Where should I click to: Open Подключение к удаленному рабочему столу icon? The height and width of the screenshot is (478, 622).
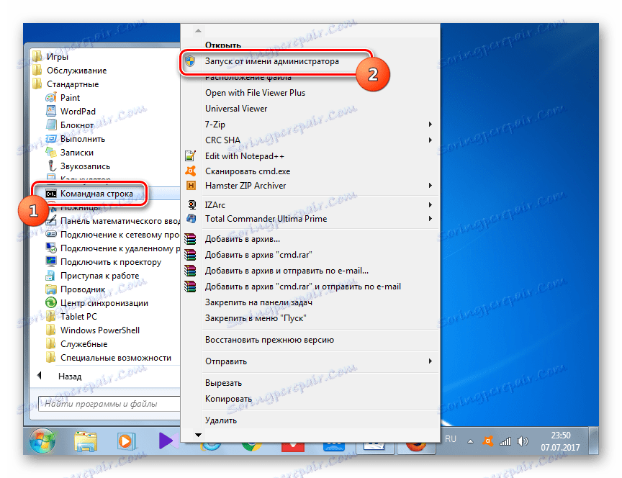pos(51,248)
